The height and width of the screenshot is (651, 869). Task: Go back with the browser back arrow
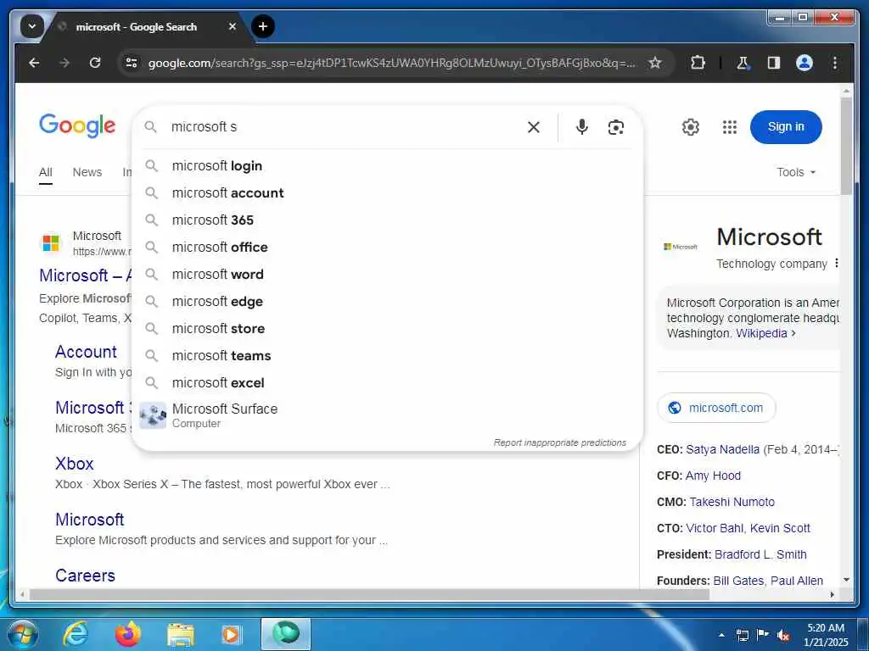click(34, 63)
